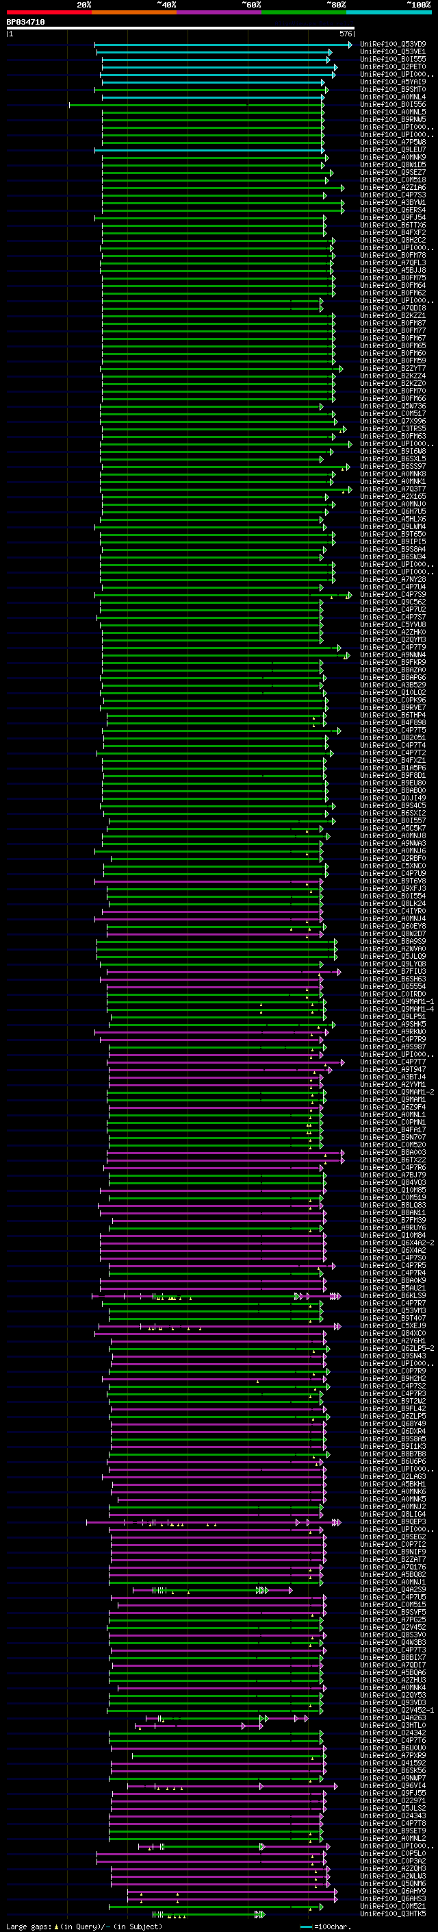Choose the UniRef100_A7QFL3 hit label
The width and height of the screenshot is (438, 1932).
pyautogui.click(x=393, y=262)
